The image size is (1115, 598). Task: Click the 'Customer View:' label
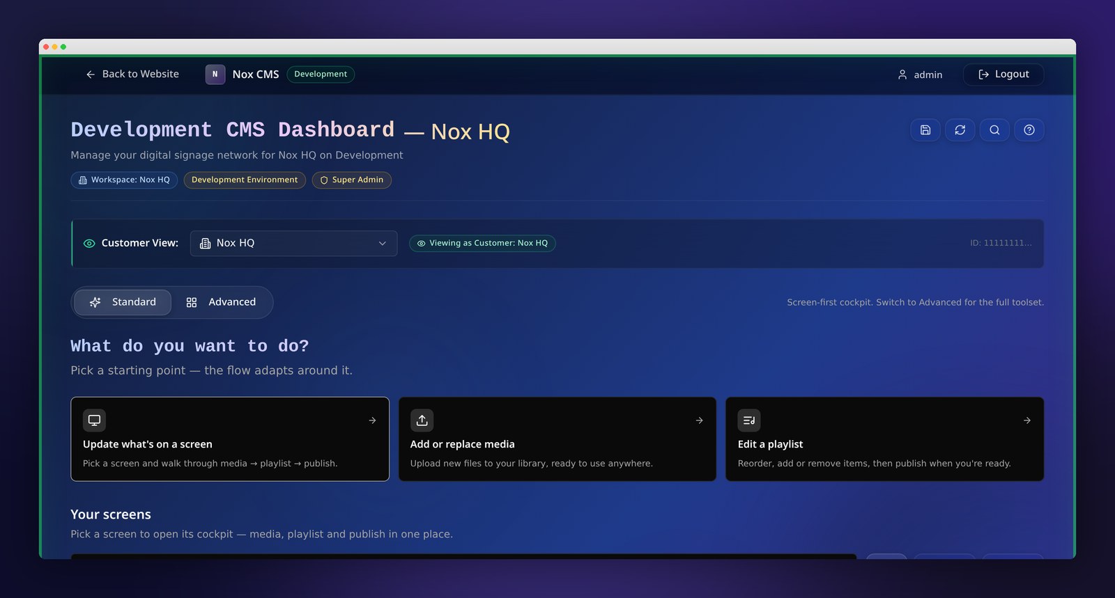(x=140, y=243)
